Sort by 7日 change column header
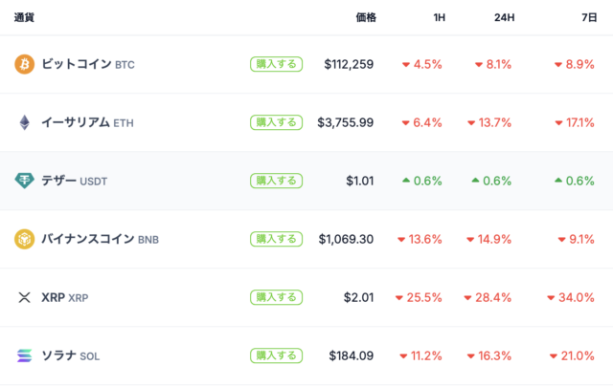This screenshot has width=613, height=387. coord(585,17)
